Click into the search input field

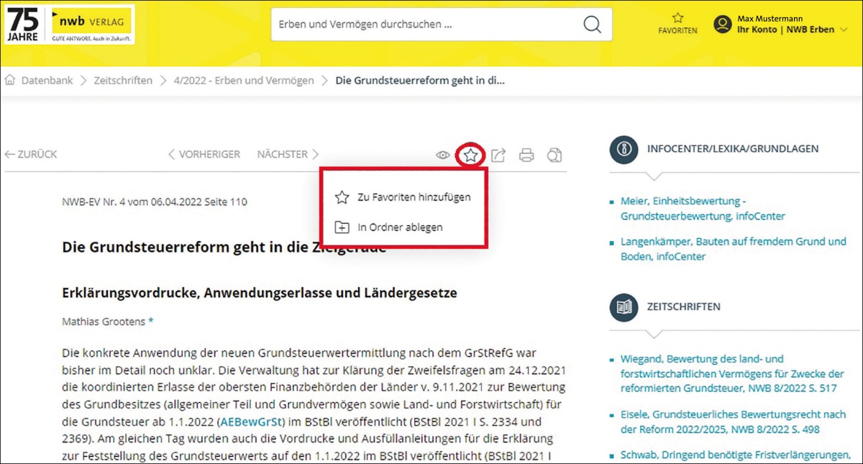click(424, 24)
